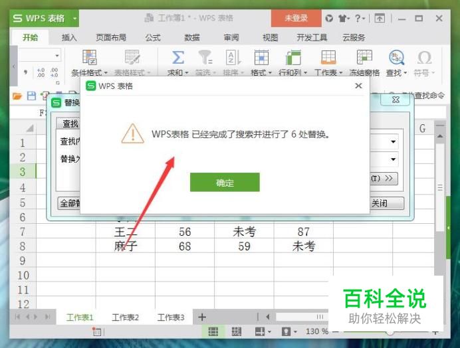Image resolution: width=460 pixels, height=348 pixels.
Task: Open the 条件格式 conditional formatting tool
Action: [89, 62]
